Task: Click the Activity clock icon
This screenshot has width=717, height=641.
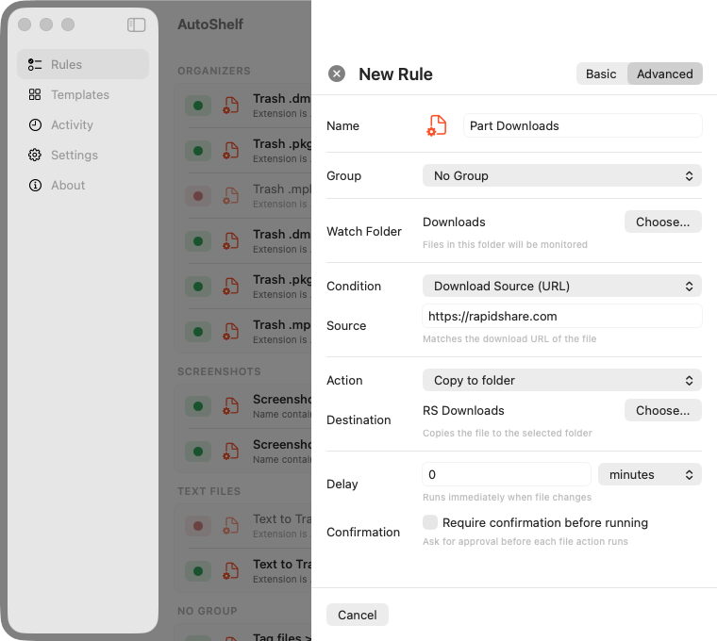Action: pyautogui.click(x=35, y=124)
